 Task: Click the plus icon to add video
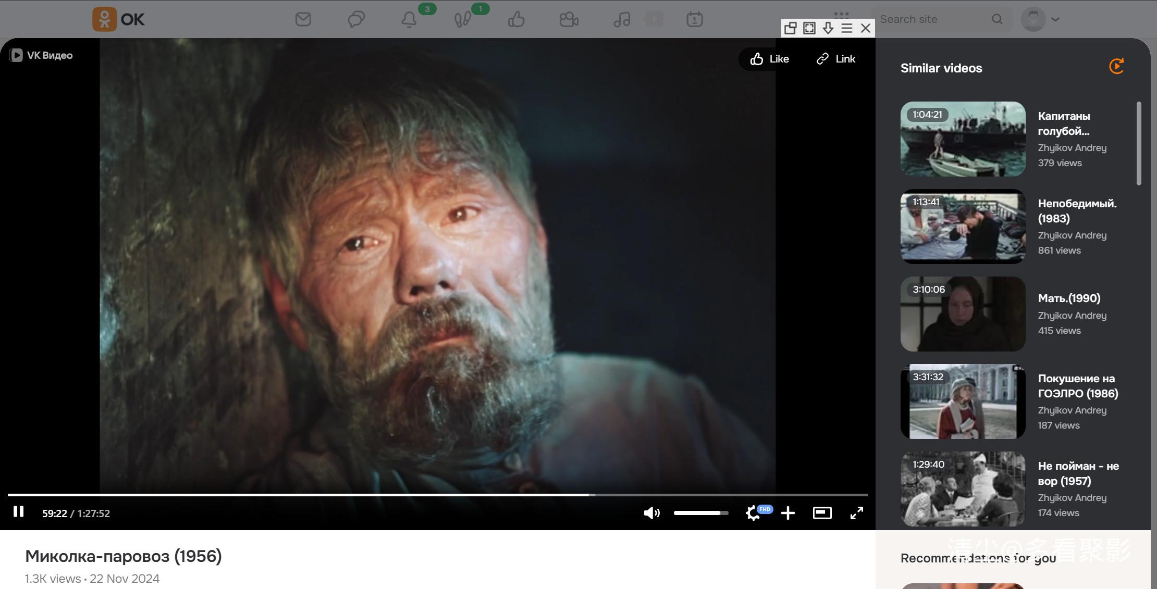tap(788, 513)
